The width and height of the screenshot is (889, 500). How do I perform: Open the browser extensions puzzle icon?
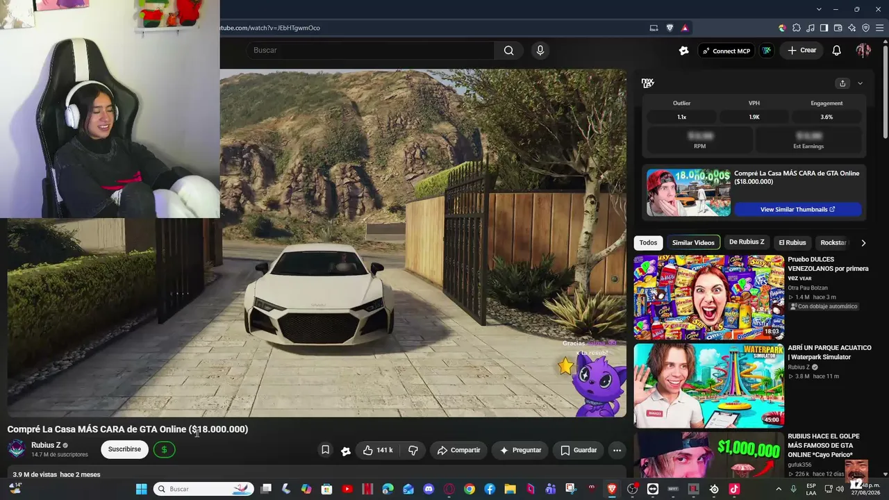coord(797,28)
